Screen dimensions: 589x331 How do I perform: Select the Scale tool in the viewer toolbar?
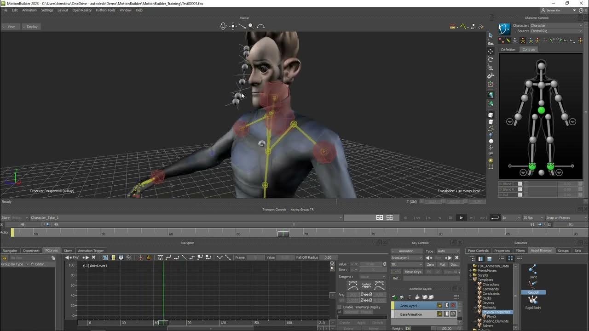point(491,68)
